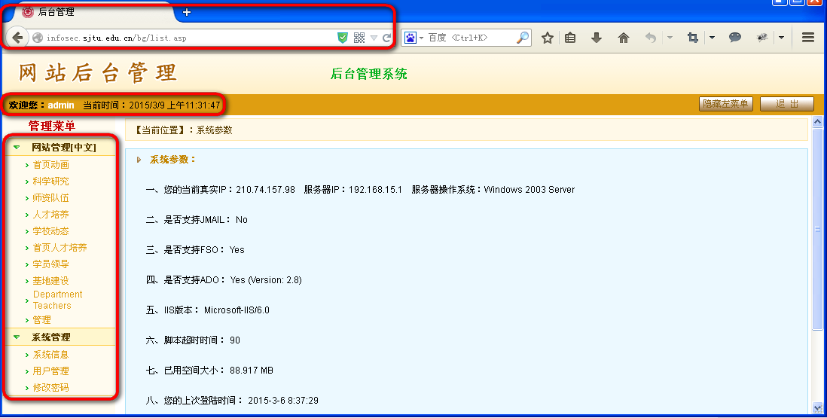Click the green security shield icon
This screenshot has height=418, width=827.
(343, 38)
